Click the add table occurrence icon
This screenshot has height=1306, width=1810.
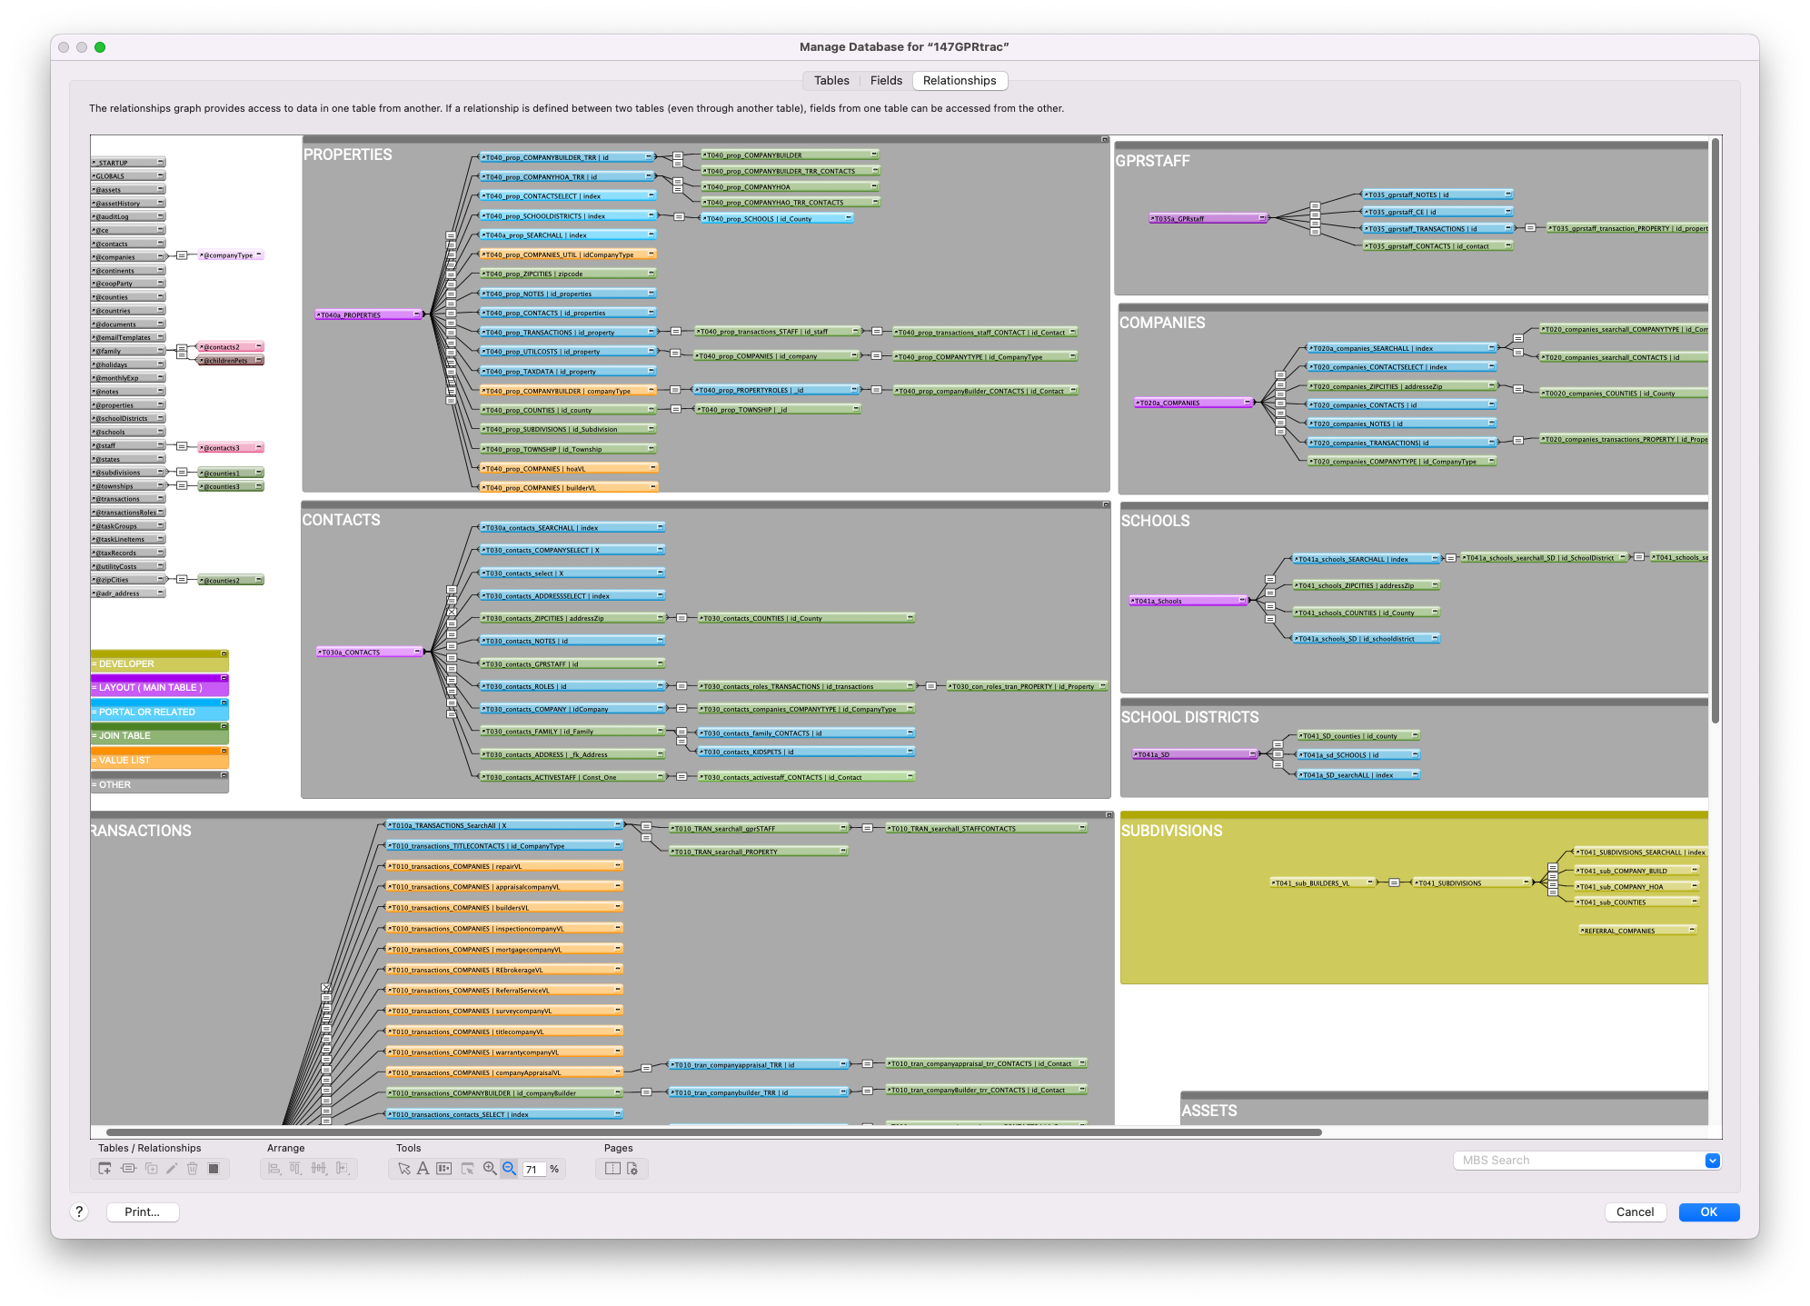pos(104,1169)
